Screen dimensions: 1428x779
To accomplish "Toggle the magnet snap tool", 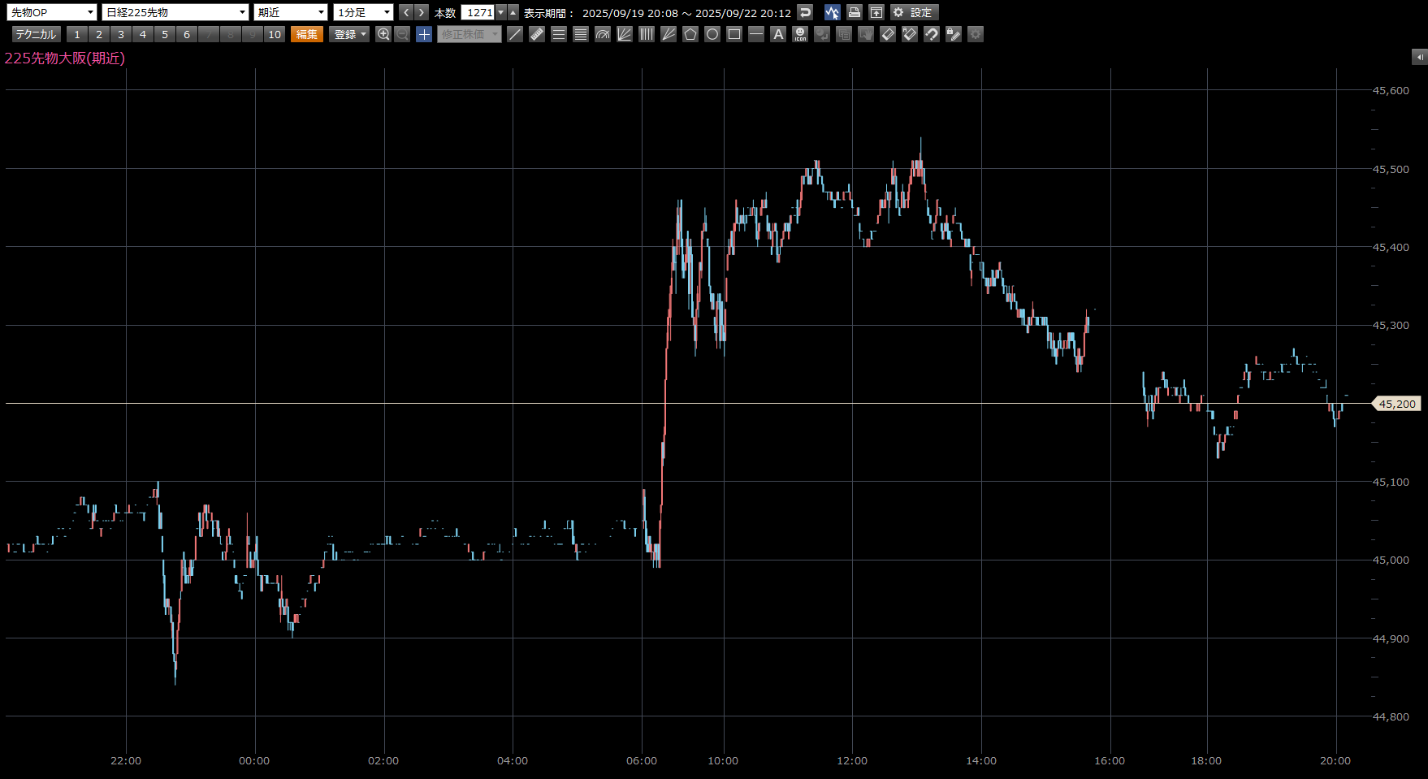I will pos(932,34).
